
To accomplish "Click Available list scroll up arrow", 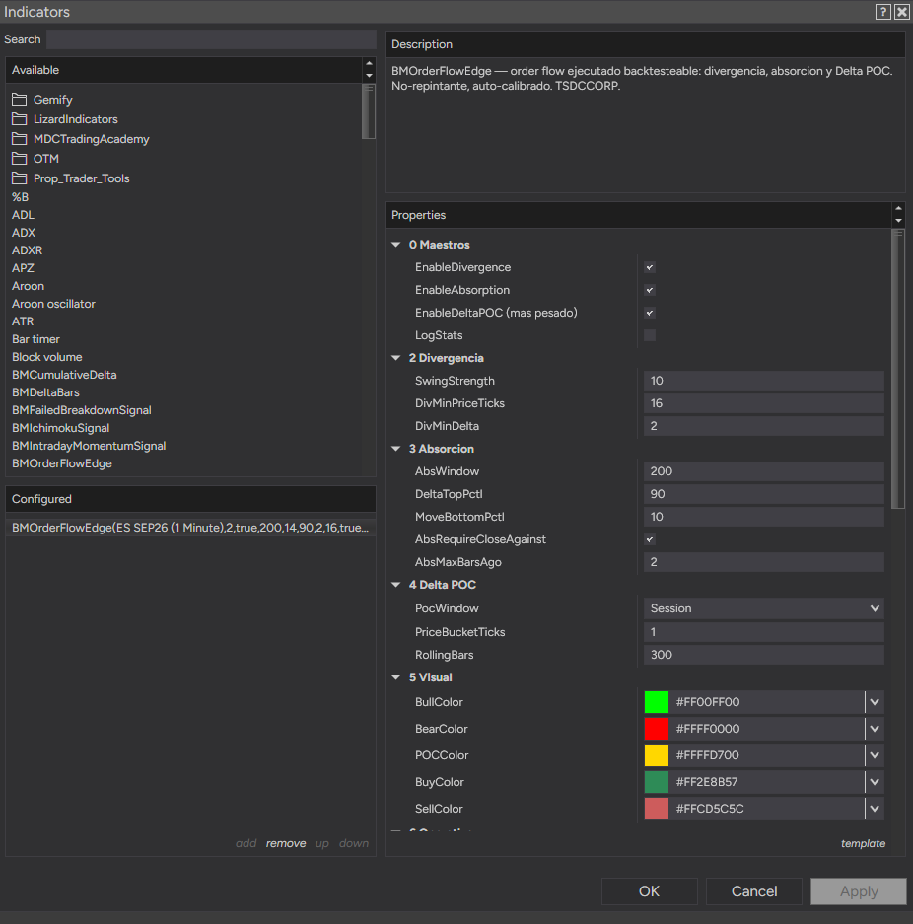I will click(370, 64).
